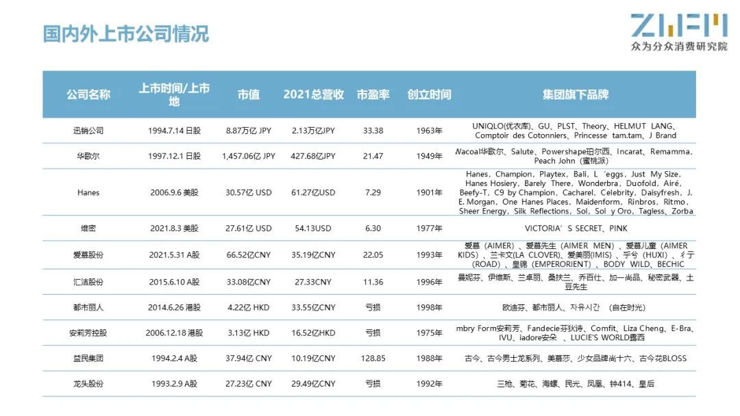Viewport: 740px width, 416px height.
Task: Click brands cell VICTORIA'S SECRET、PINK
Action: 576,228
